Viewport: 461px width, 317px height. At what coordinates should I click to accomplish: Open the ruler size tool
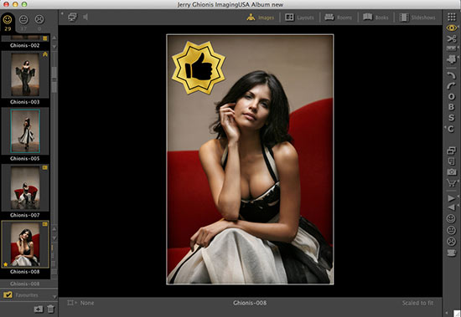click(x=451, y=49)
